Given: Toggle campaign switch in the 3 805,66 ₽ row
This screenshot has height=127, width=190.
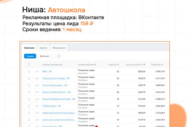Looking at the screenshot, I should point(36,85).
